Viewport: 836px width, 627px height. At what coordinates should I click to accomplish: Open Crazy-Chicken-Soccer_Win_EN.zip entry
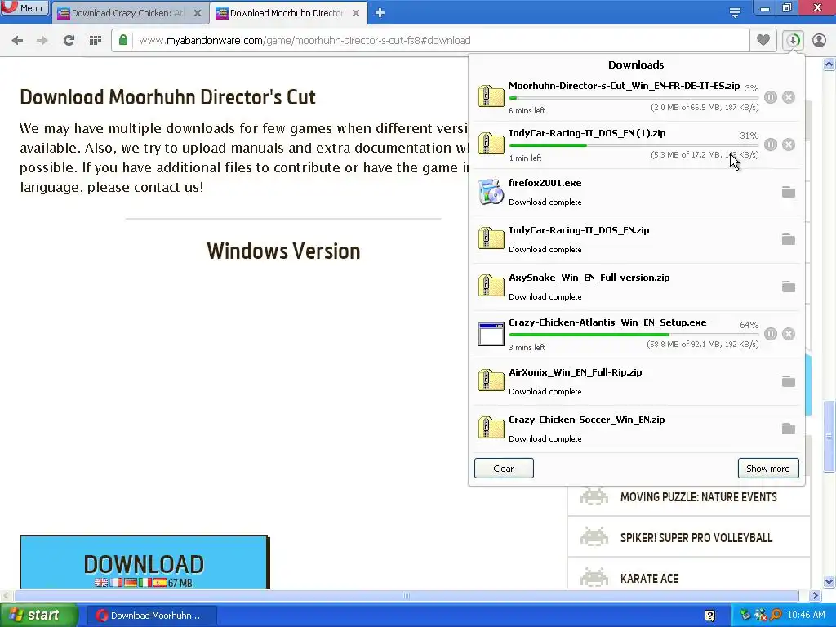pyautogui.click(x=638, y=429)
